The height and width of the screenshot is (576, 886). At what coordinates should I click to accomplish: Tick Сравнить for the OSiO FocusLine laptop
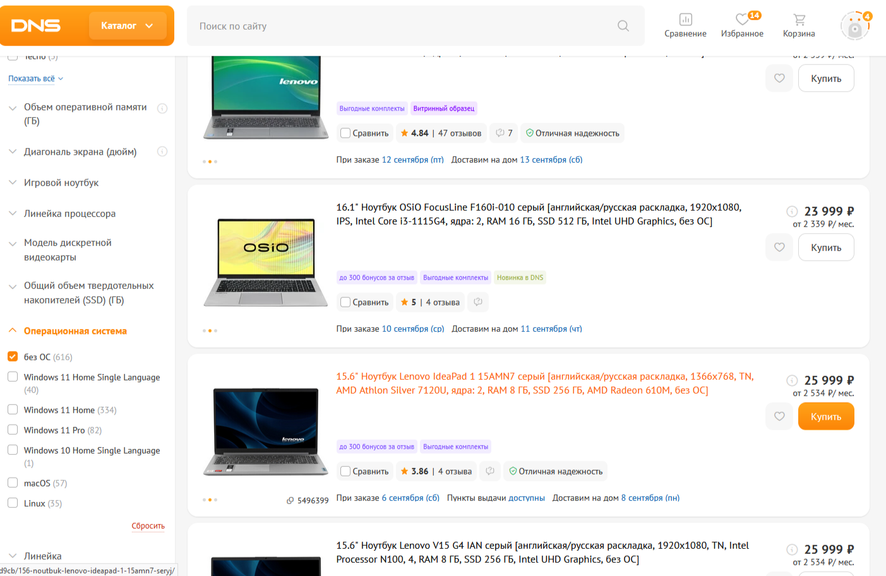[345, 302]
